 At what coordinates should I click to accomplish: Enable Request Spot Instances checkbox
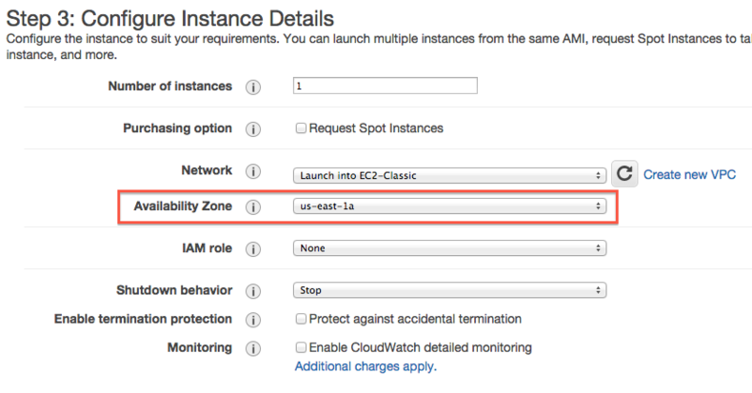301,128
